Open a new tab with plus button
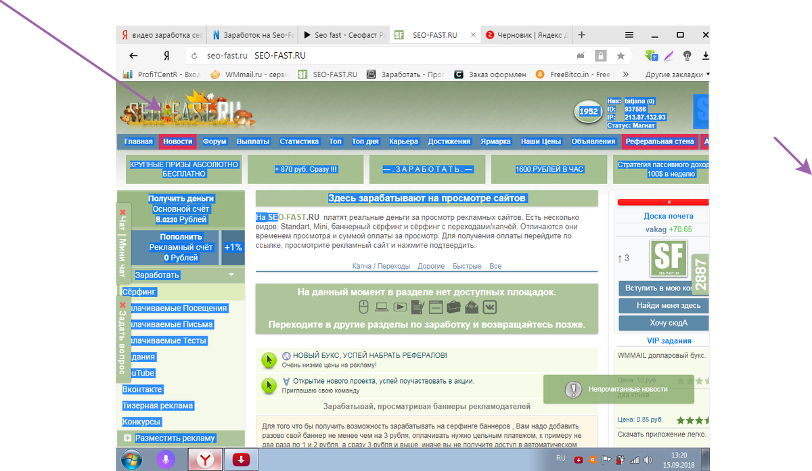812x471 pixels. click(x=582, y=35)
